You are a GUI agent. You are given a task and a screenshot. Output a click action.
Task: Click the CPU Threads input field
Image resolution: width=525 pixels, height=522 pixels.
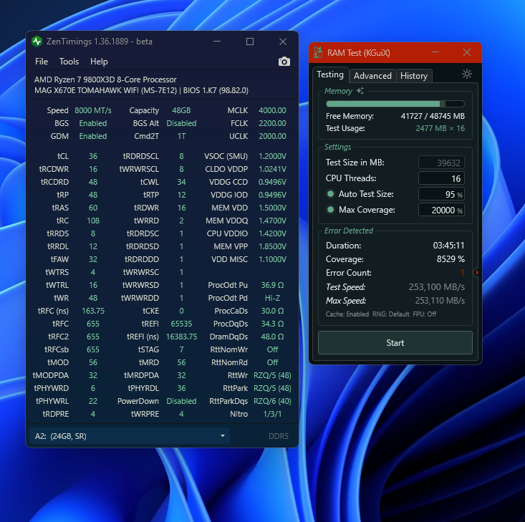(x=441, y=178)
